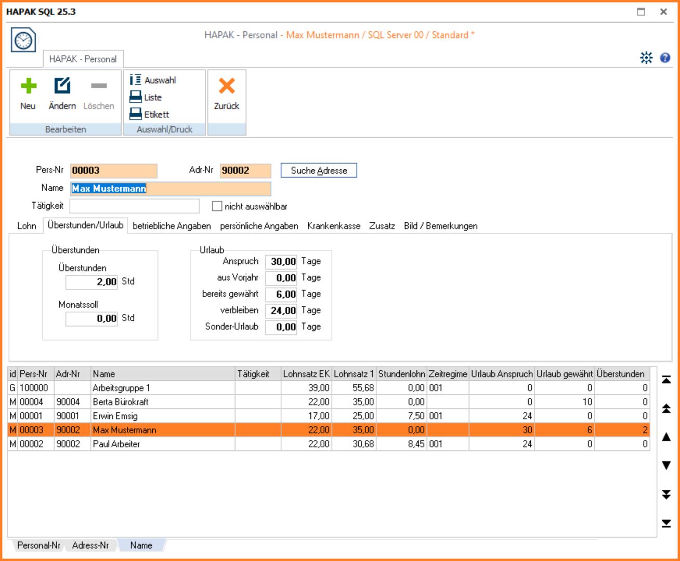The image size is (680, 561).
Task: Print an Etikett label
Action: [136, 114]
